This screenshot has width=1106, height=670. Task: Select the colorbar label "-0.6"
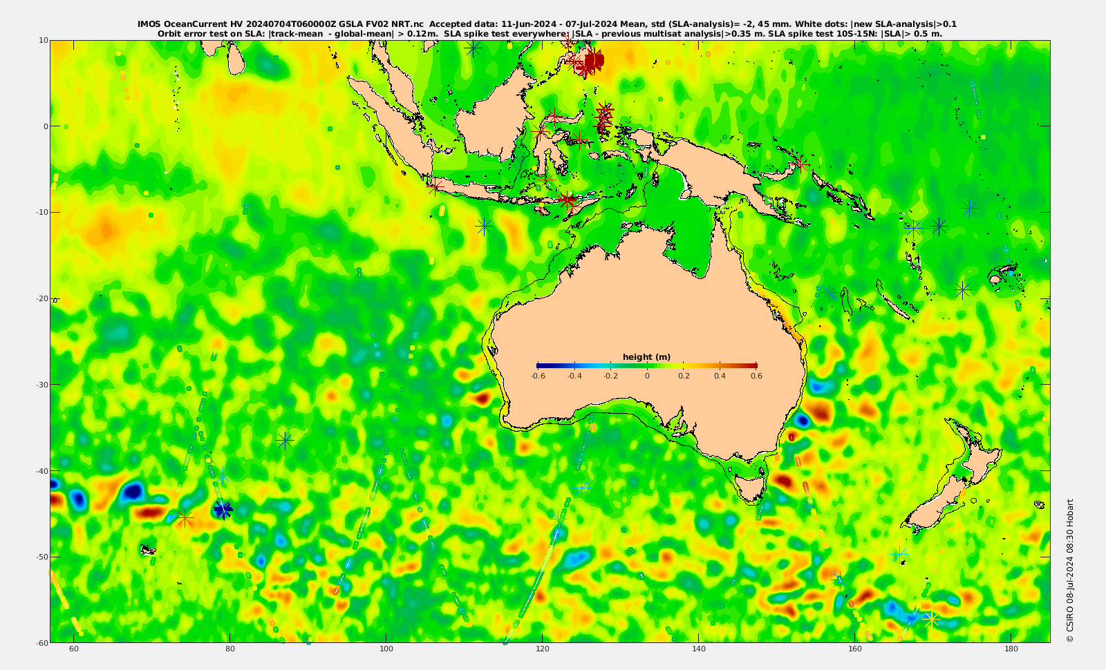click(538, 376)
